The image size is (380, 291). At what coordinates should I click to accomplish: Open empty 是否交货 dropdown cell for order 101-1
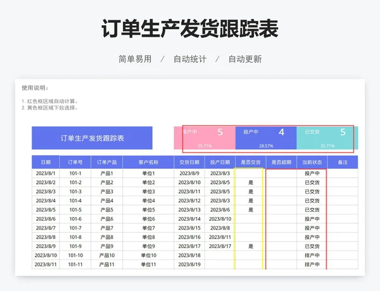click(x=251, y=173)
